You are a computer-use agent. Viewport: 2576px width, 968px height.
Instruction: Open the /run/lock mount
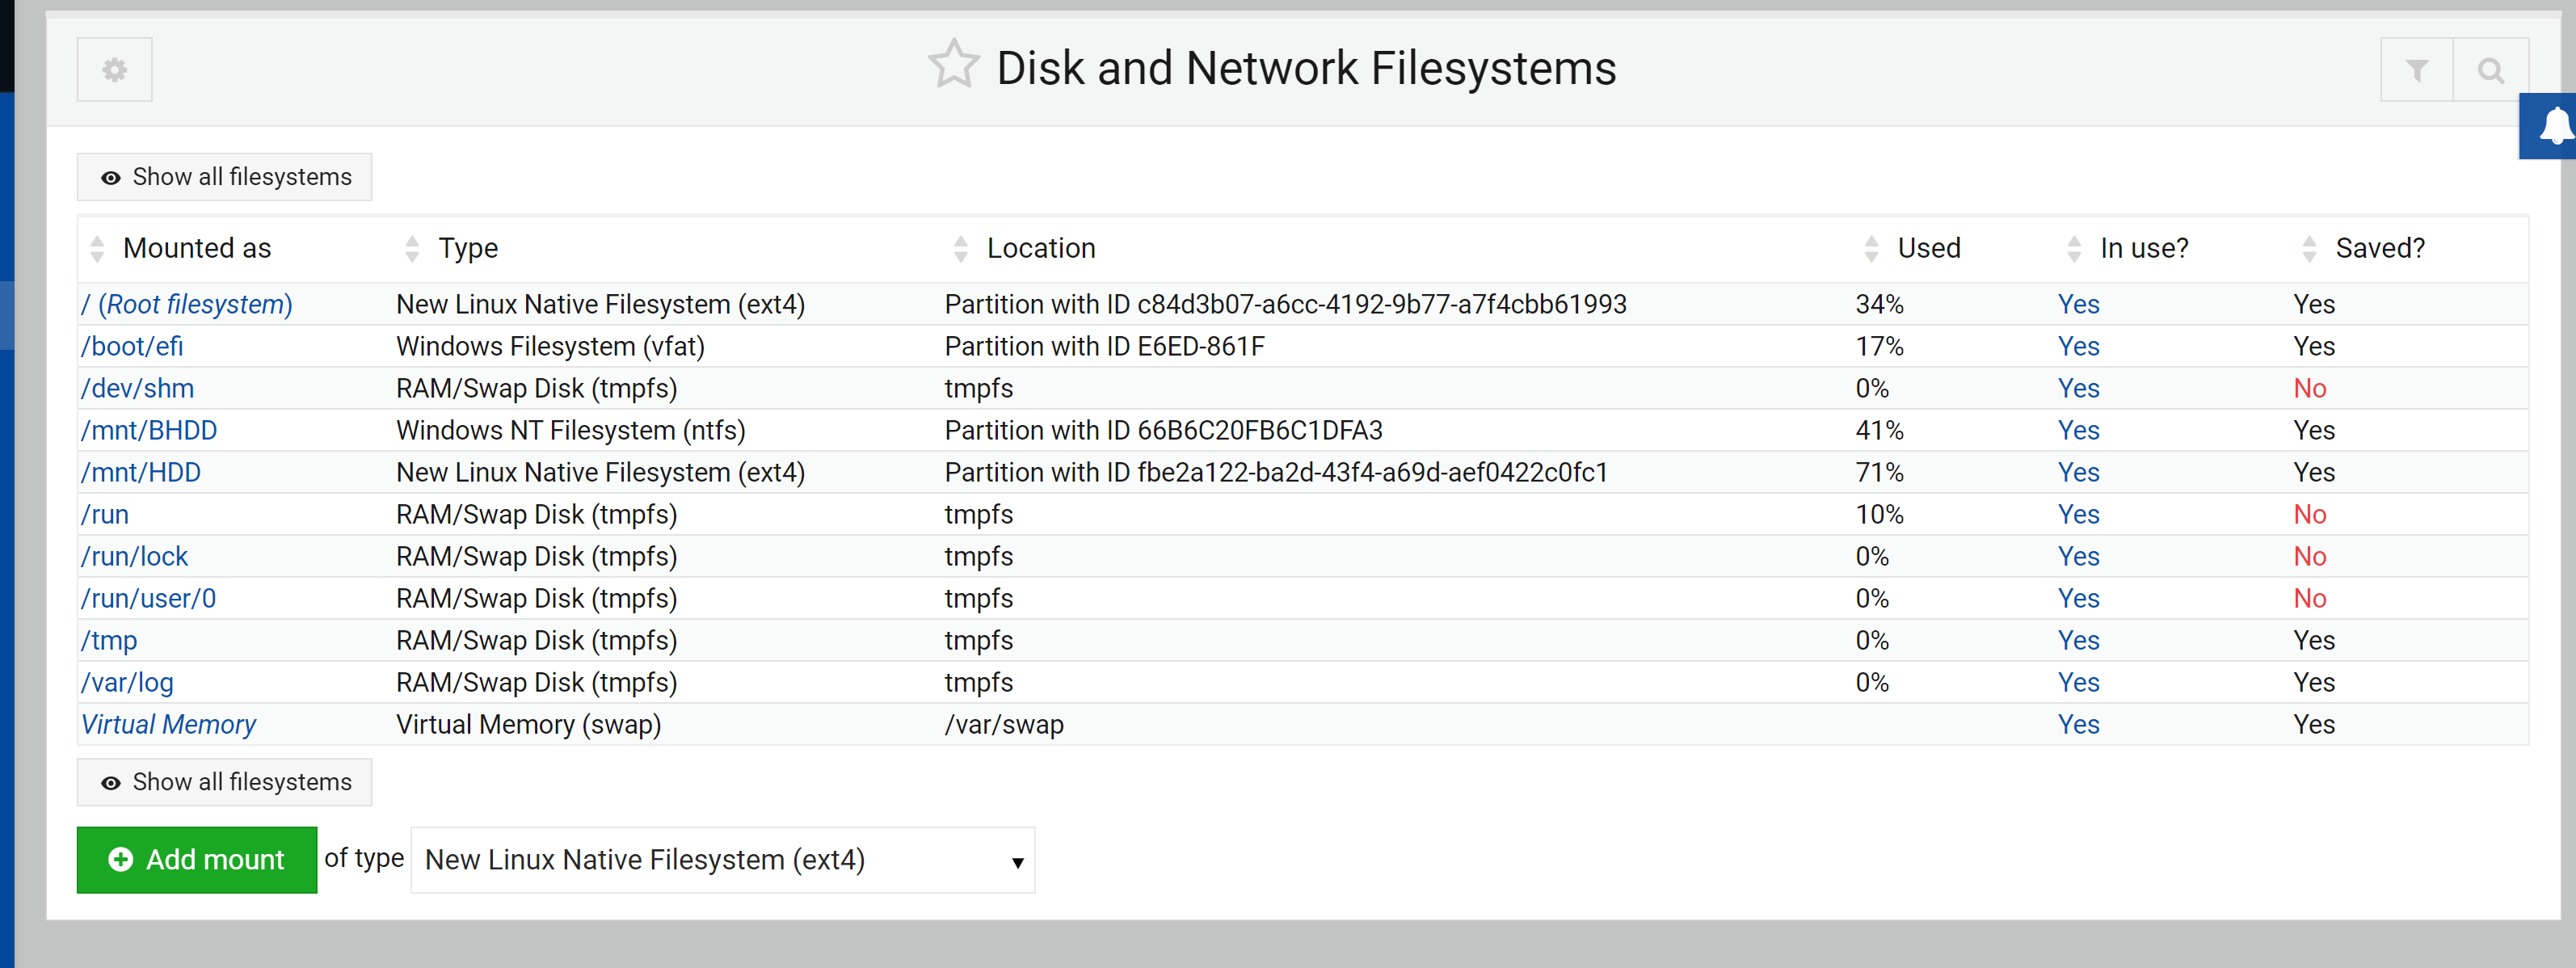tap(134, 556)
